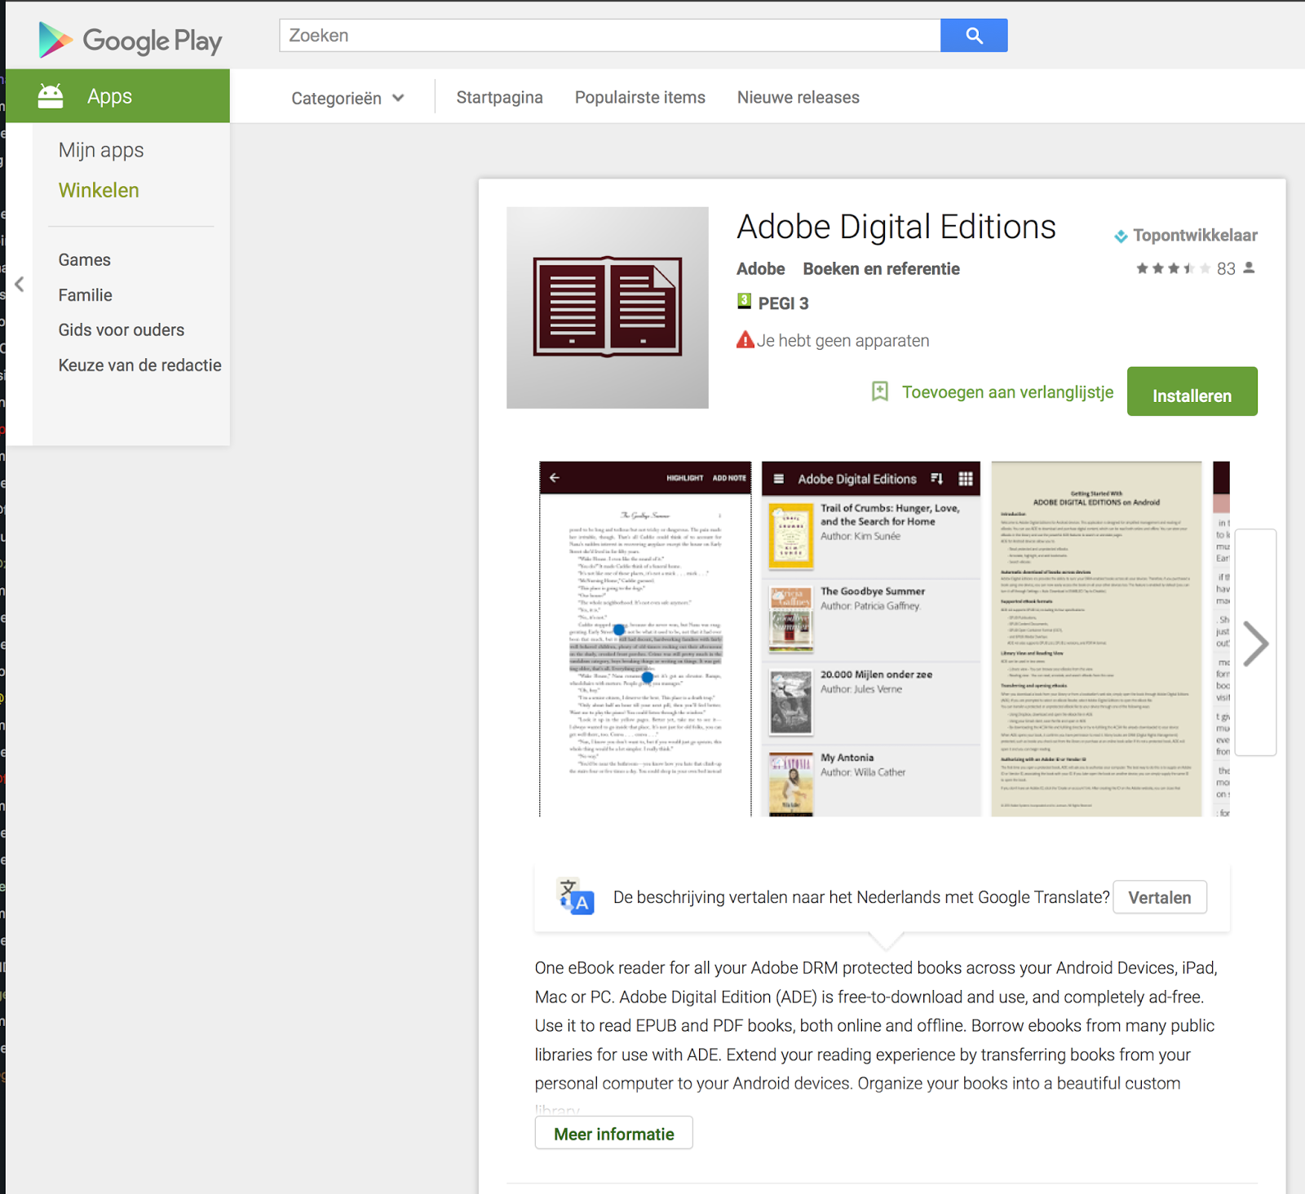Click the PEGI 3 rating icon

(744, 301)
